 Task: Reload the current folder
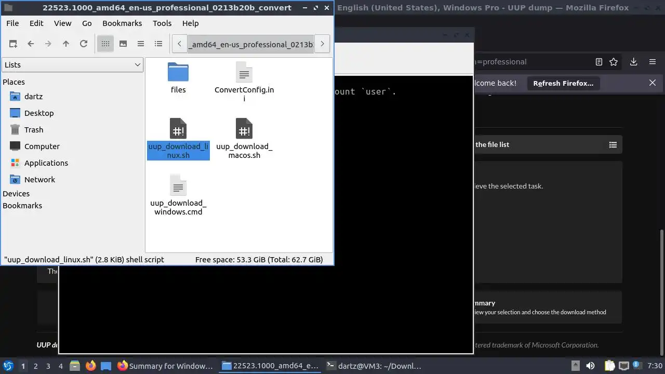(84, 44)
